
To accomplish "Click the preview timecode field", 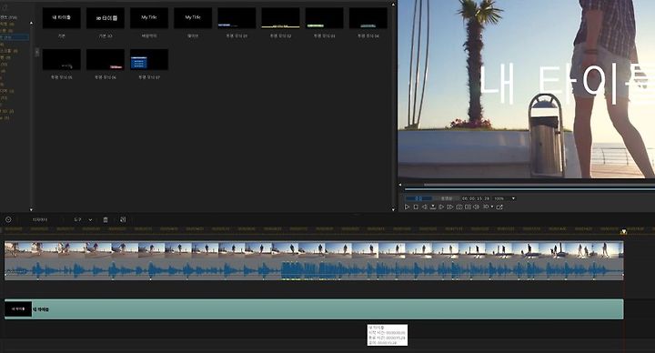I will pos(476,198).
